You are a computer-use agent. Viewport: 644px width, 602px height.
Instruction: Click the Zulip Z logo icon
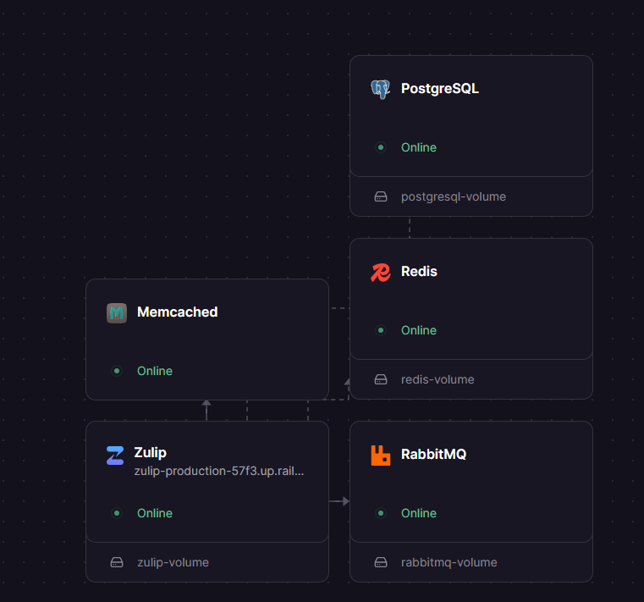click(x=115, y=456)
